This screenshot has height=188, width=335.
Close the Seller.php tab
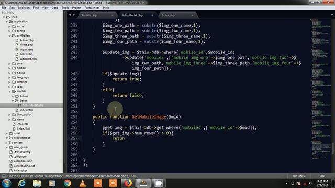pos(192,15)
